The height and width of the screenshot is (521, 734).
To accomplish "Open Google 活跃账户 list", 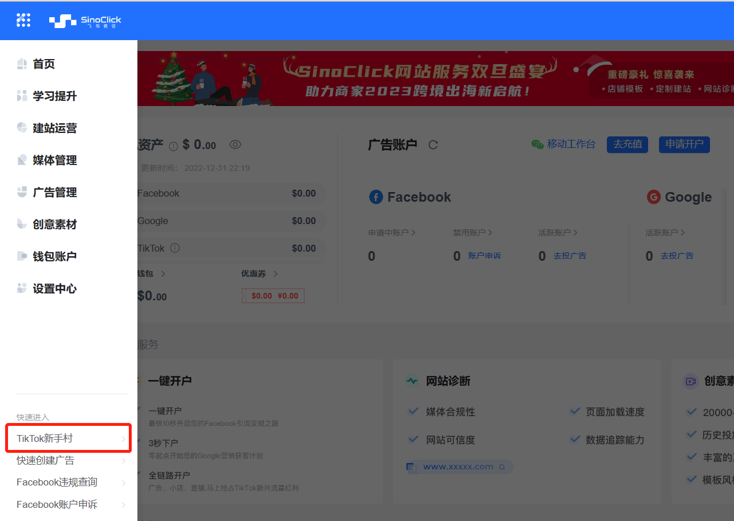I will (665, 233).
